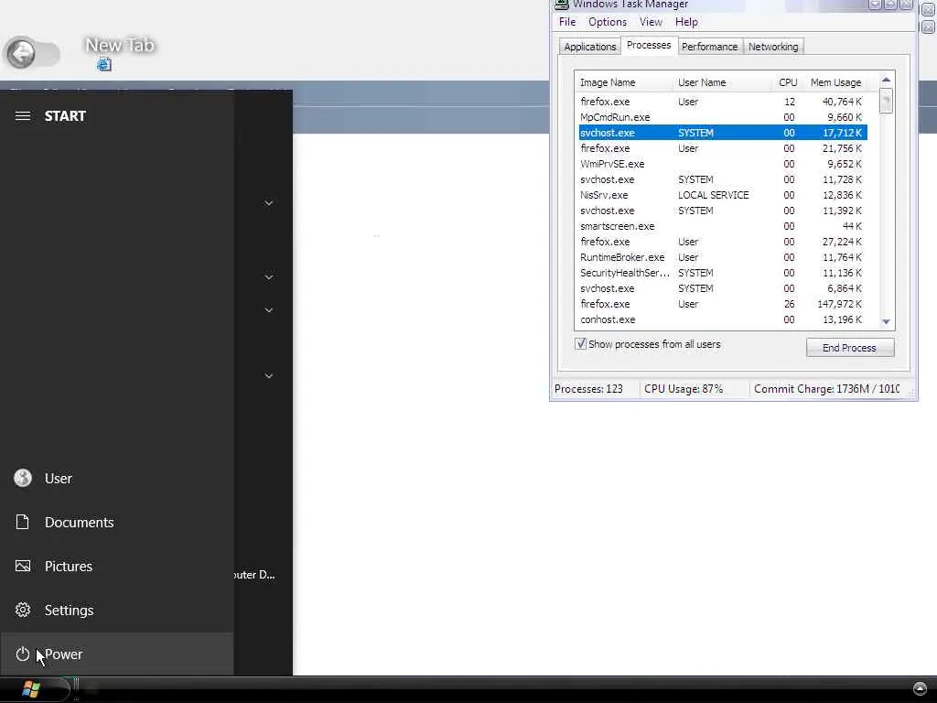
Task: Click the Commit Charge status entry
Action: point(826,389)
